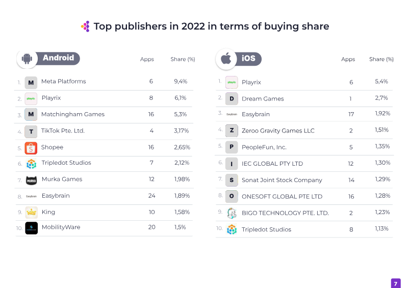Viewport: 408px width, 288px height.
Task: Click Zeroo Gravity Games LLC entry
Action: (278, 130)
